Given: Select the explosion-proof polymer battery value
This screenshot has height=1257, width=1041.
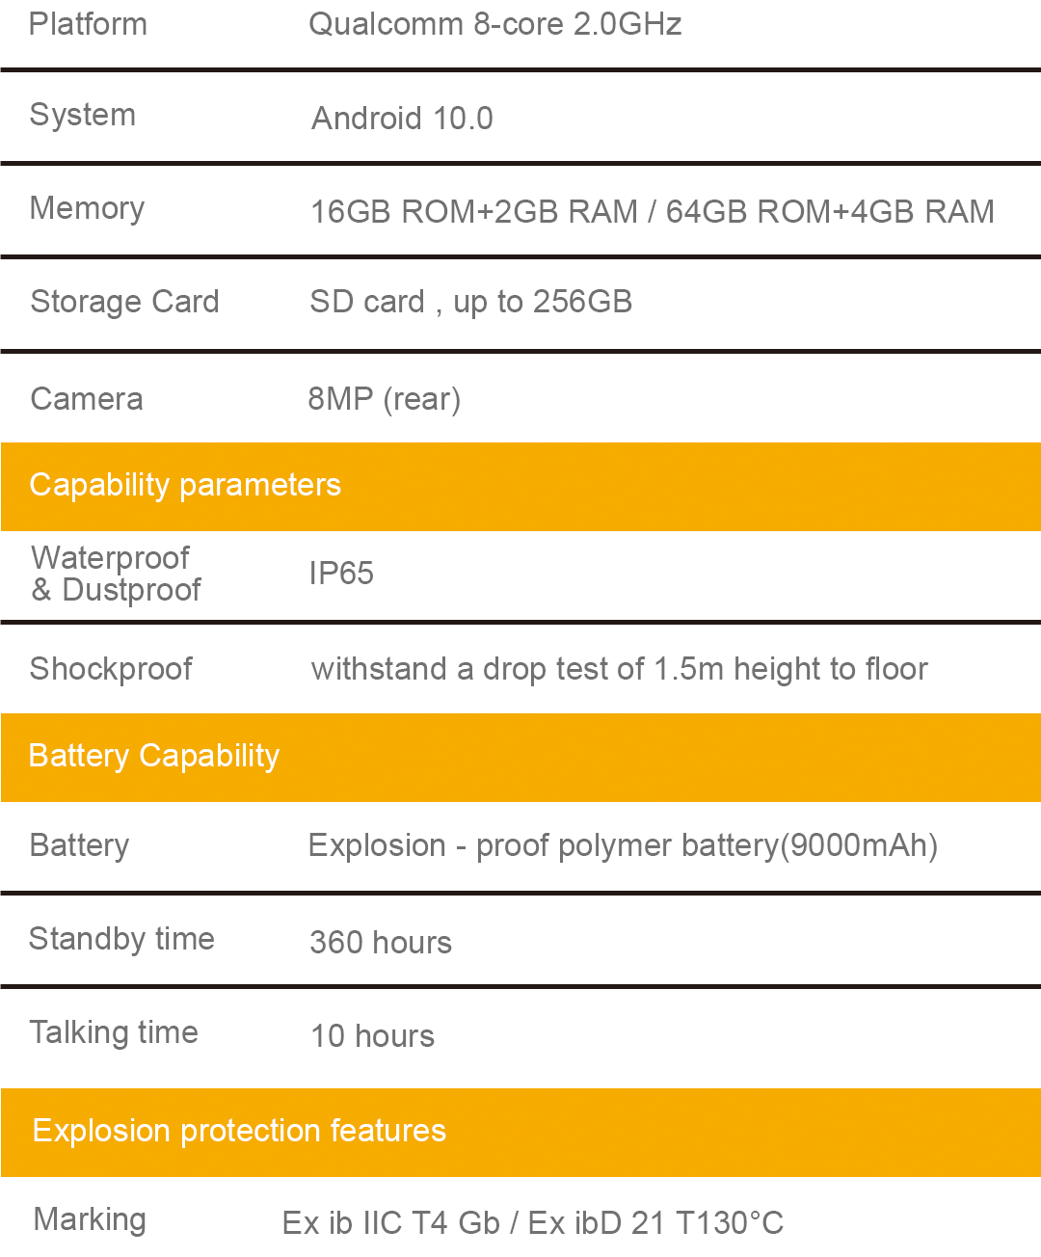Looking at the screenshot, I should pos(623,845).
